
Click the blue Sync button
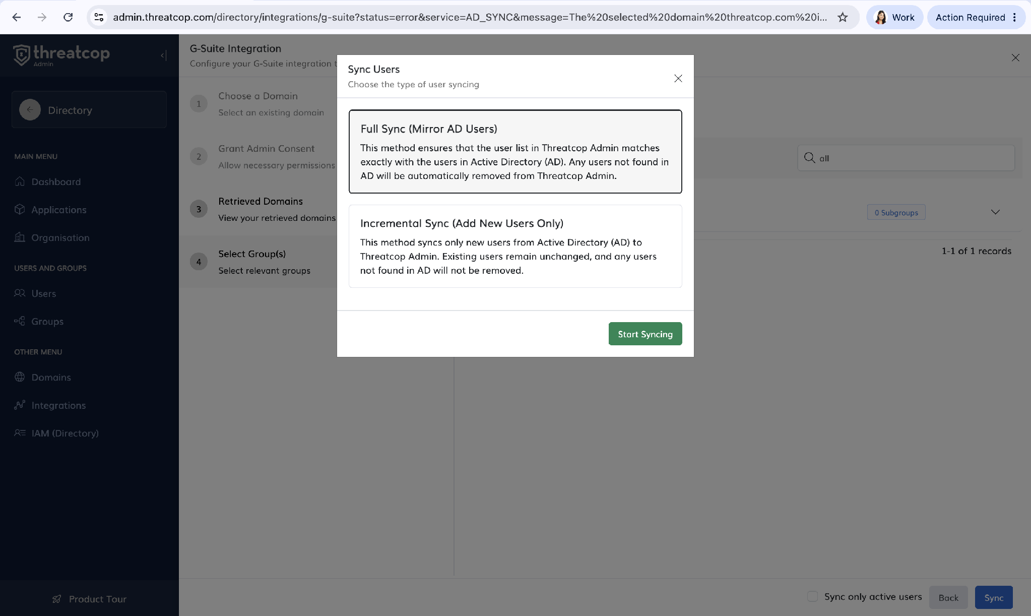pyautogui.click(x=994, y=597)
